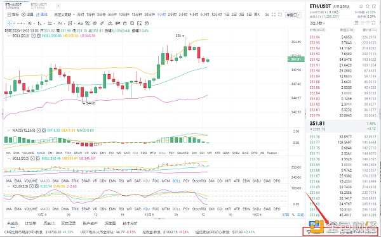The image size is (381, 237).
Task: Click ask price 351.96 in order book
Action: click(315, 37)
